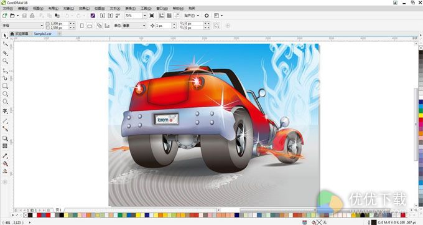Create a new document from toolbar
The height and width of the screenshot is (225, 423).
pos(4,16)
